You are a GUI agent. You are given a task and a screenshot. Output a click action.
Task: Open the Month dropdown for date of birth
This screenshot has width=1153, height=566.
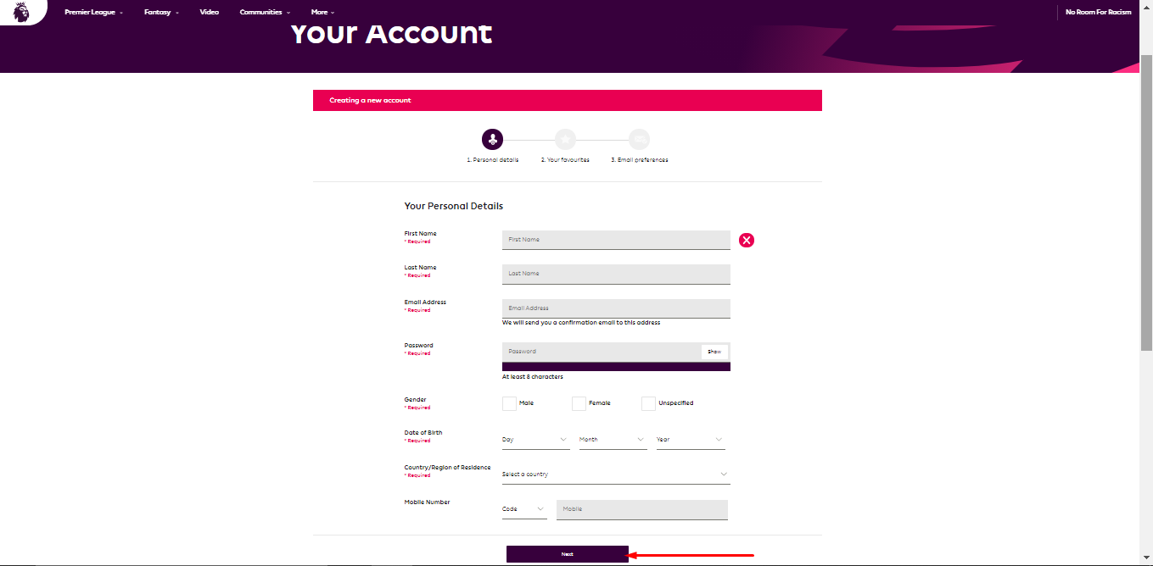[x=612, y=440]
